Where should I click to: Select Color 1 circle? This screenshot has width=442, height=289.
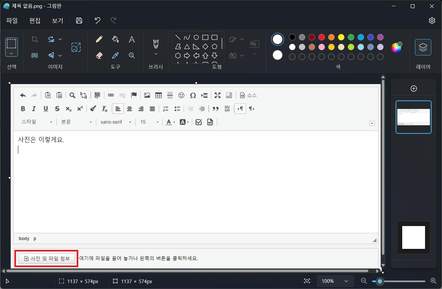tap(278, 39)
